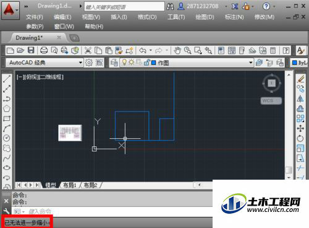Image resolution: width=309 pixels, height=228 pixels.
Task: Click the Paste clipboard icon
Action: pyautogui.click(x=109, y=50)
